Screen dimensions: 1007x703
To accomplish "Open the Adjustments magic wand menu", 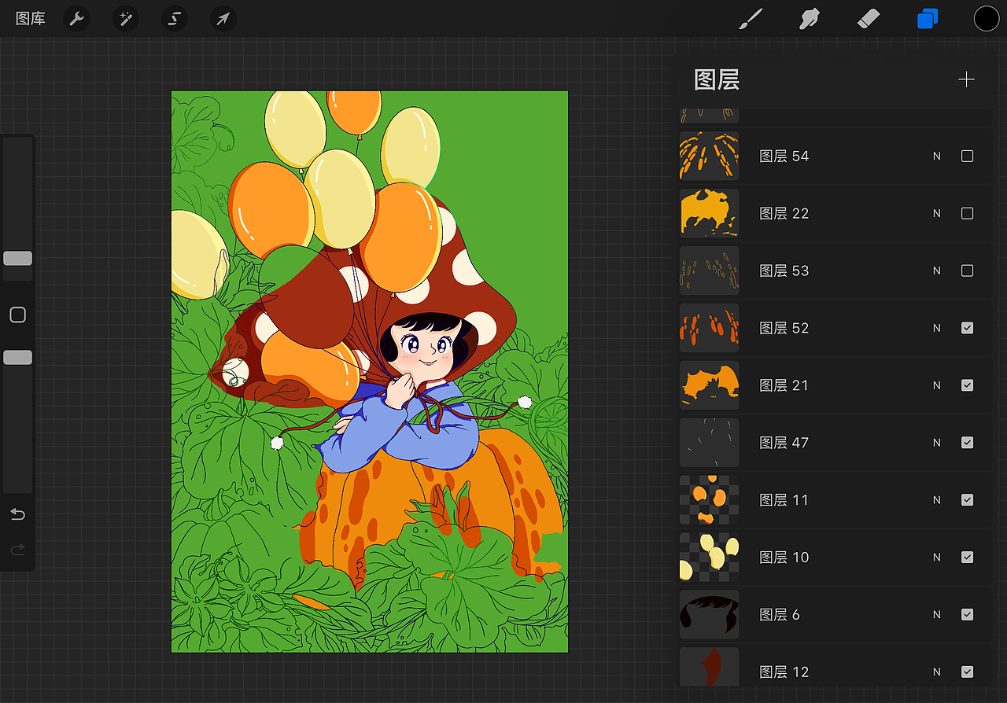I will [125, 19].
